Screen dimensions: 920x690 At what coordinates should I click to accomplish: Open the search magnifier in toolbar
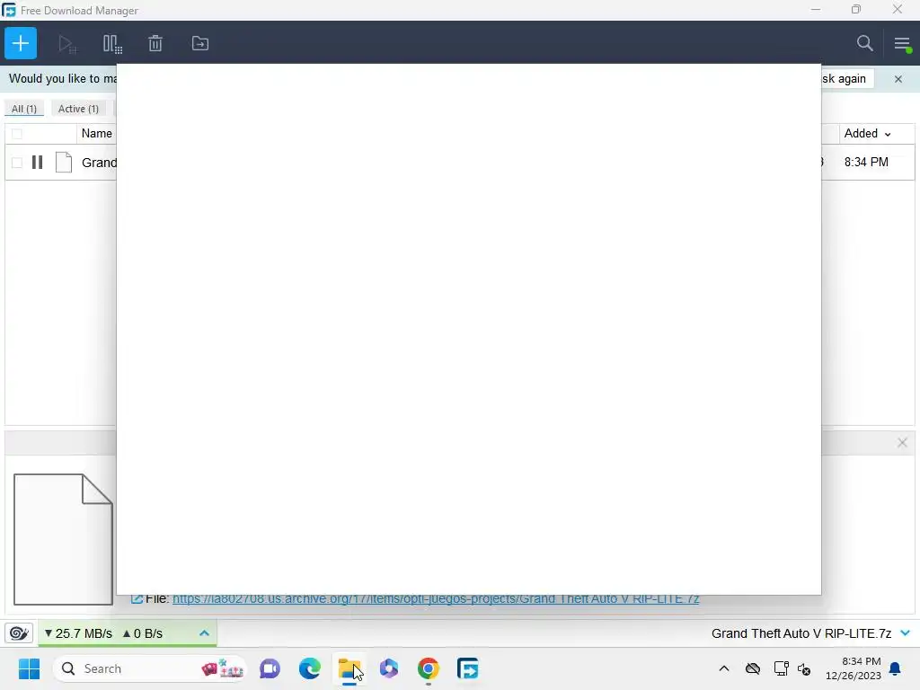click(864, 43)
